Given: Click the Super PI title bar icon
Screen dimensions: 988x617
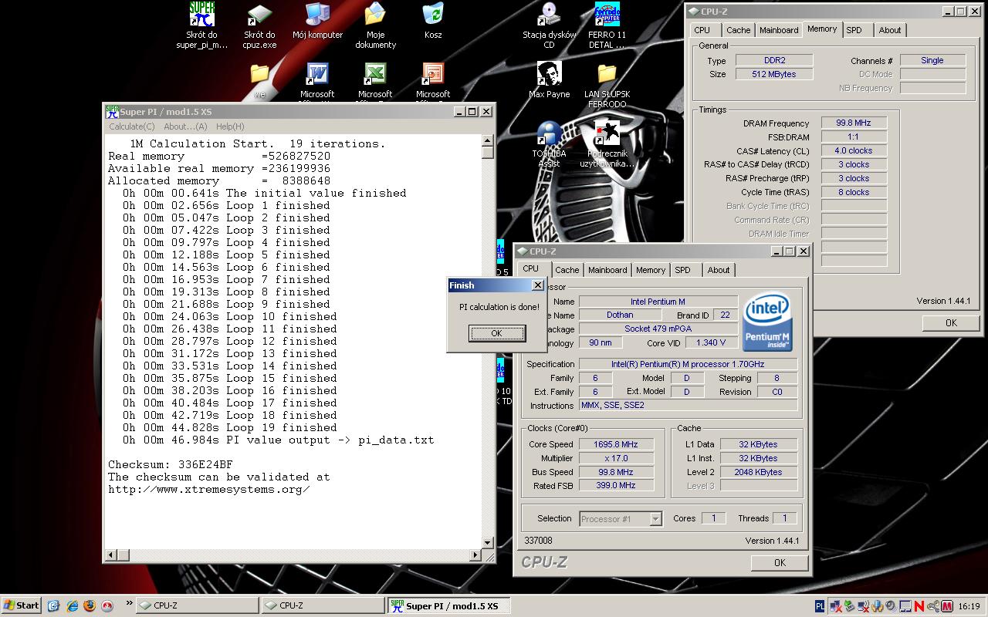Looking at the screenshot, I should [112, 112].
